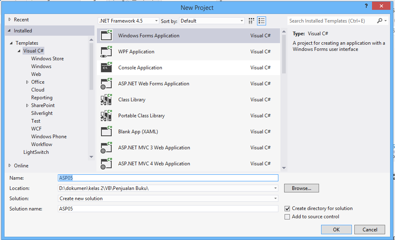The image size is (395, 240).
Task: Collapse the Templates tree node
Action: pos(11,43)
